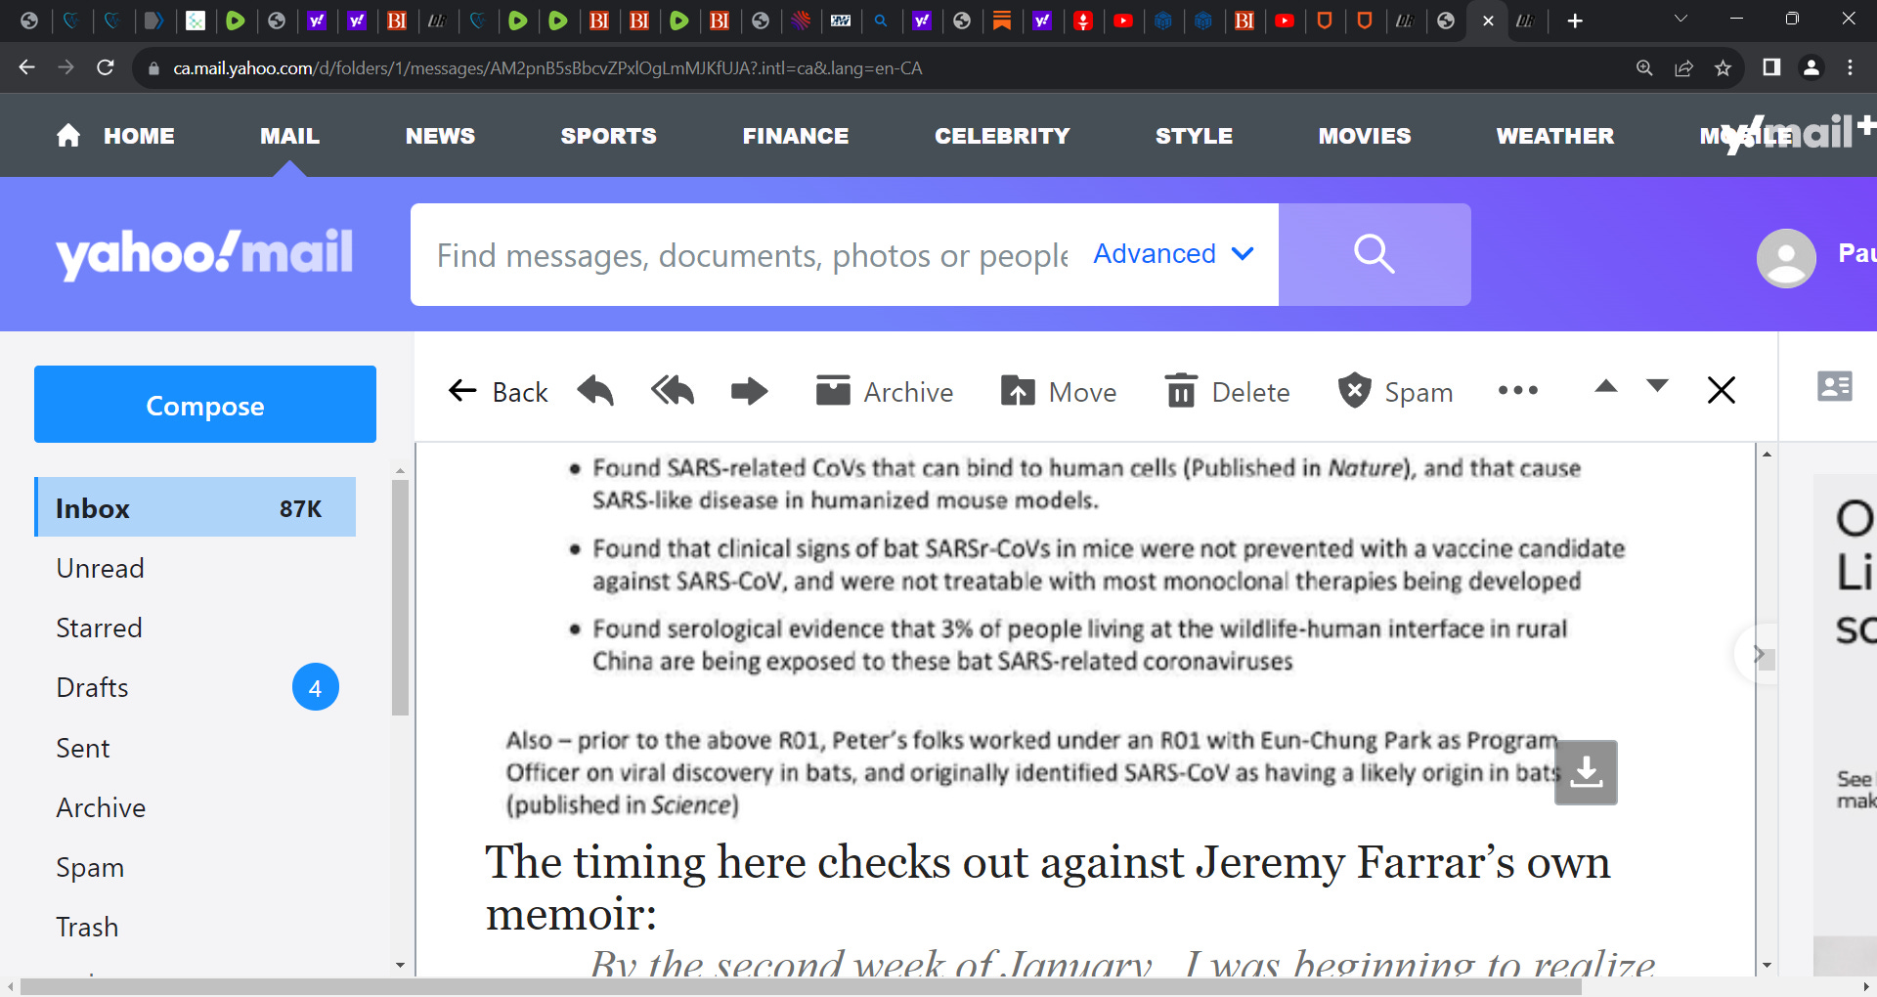Click the Forward arrow icon
The width and height of the screenshot is (1877, 997).
click(750, 391)
